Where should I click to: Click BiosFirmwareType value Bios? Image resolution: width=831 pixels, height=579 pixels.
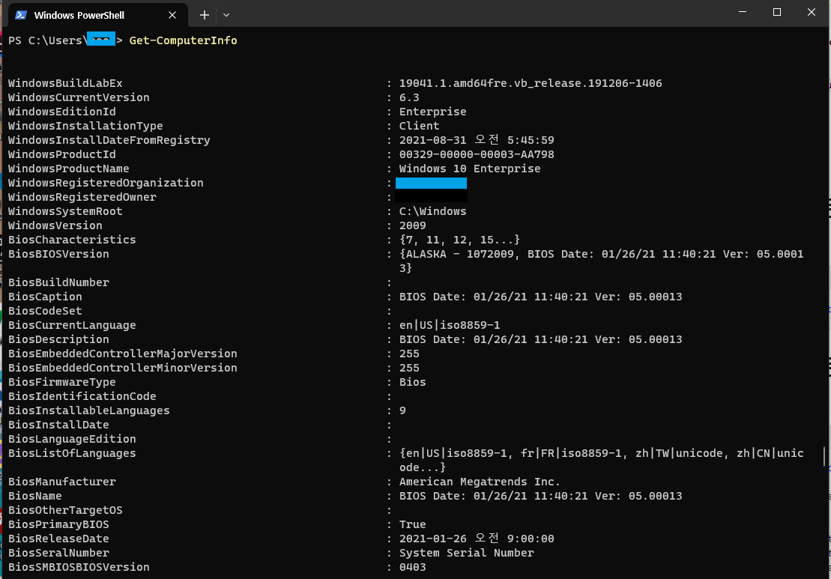point(412,383)
